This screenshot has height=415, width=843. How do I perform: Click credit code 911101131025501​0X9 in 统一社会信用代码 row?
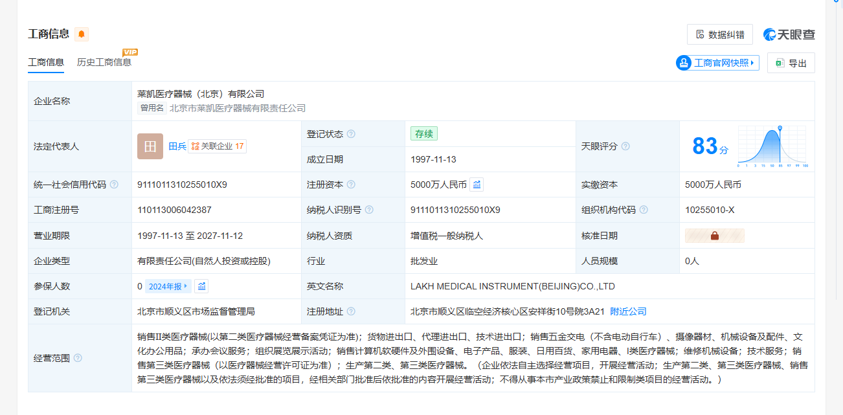[x=182, y=185]
